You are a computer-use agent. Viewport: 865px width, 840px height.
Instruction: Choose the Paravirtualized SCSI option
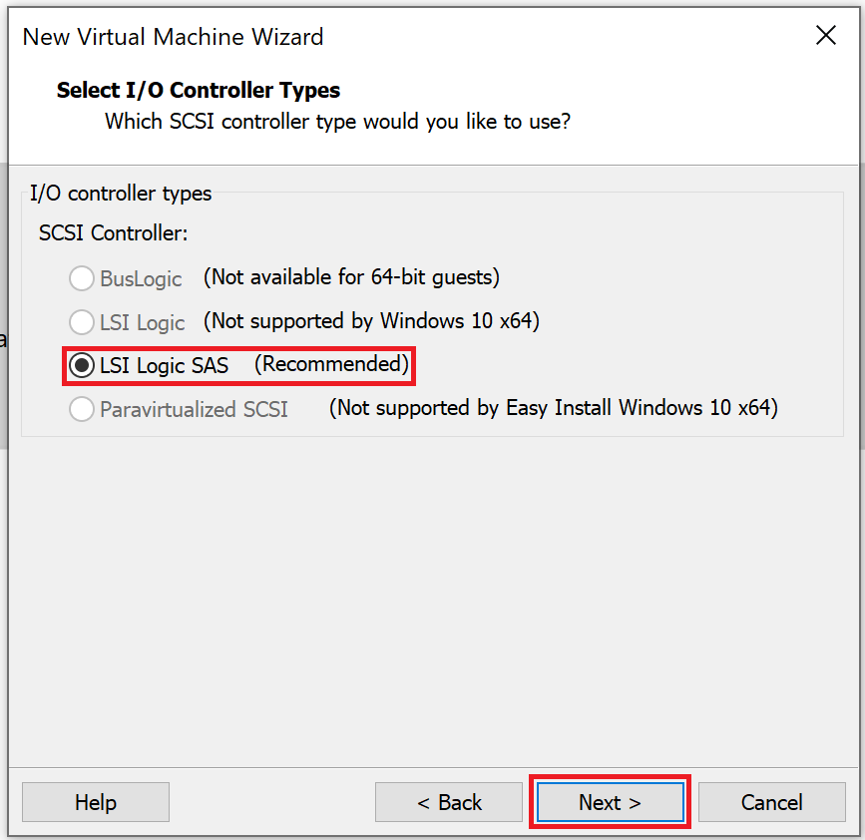tap(82, 408)
